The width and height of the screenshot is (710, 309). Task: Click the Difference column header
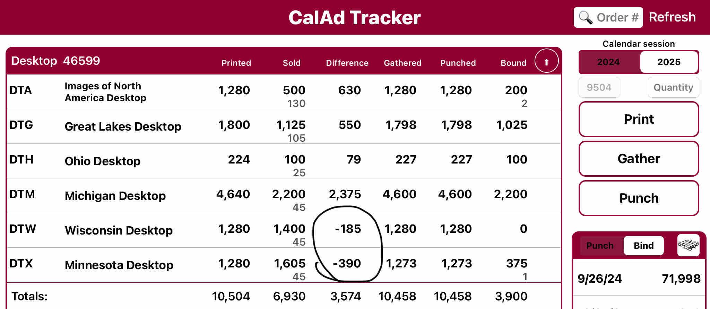[x=347, y=63]
